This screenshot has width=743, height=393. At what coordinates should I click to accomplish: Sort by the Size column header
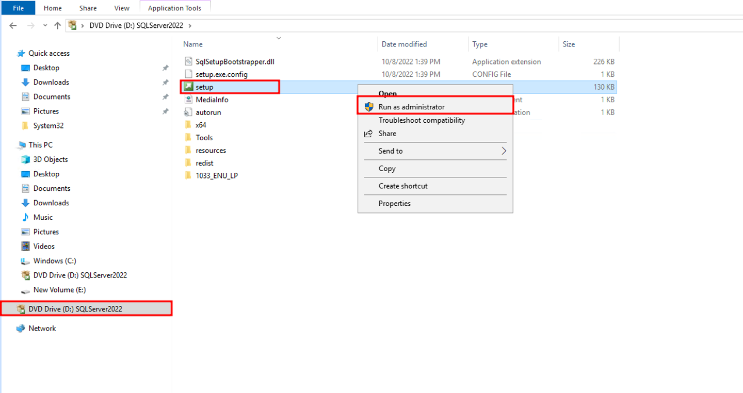(569, 44)
